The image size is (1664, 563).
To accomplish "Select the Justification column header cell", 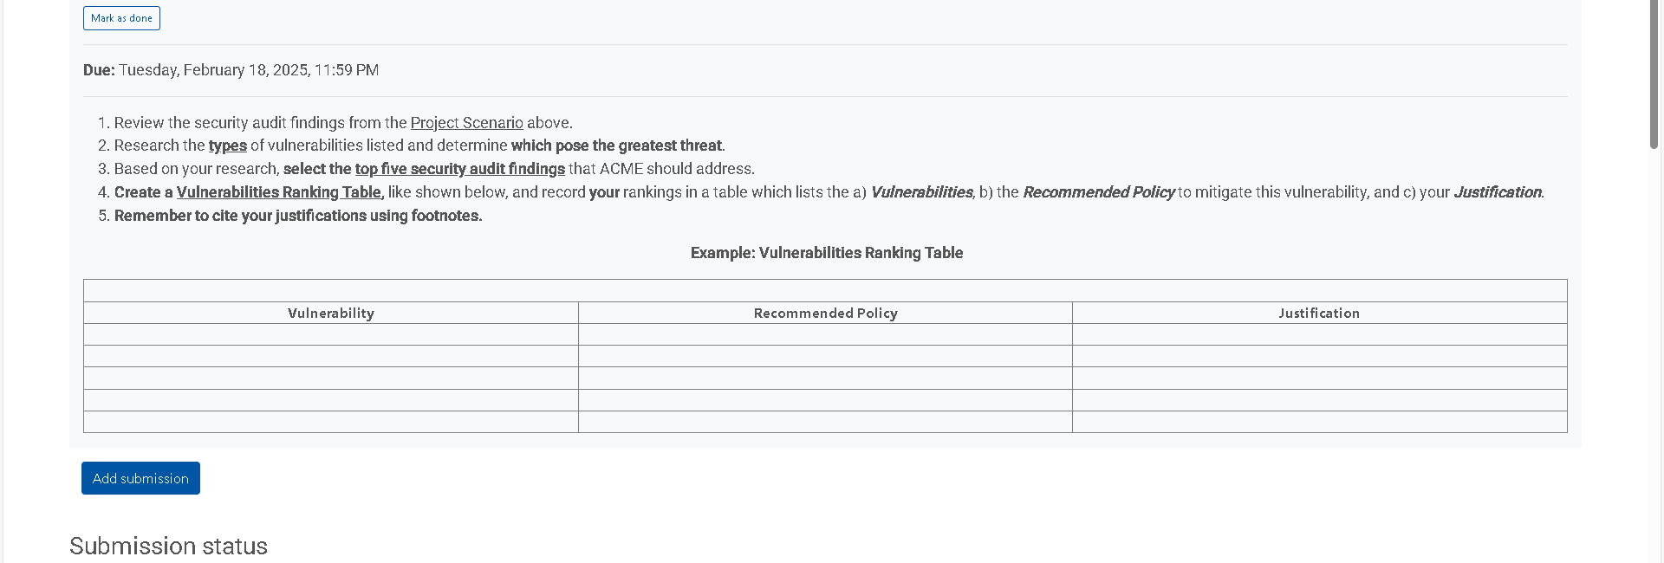I will pyautogui.click(x=1319, y=313).
